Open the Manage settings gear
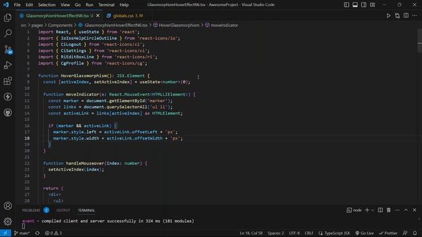The height and width of the screenshot is (237, 422). tap(8, 221)
